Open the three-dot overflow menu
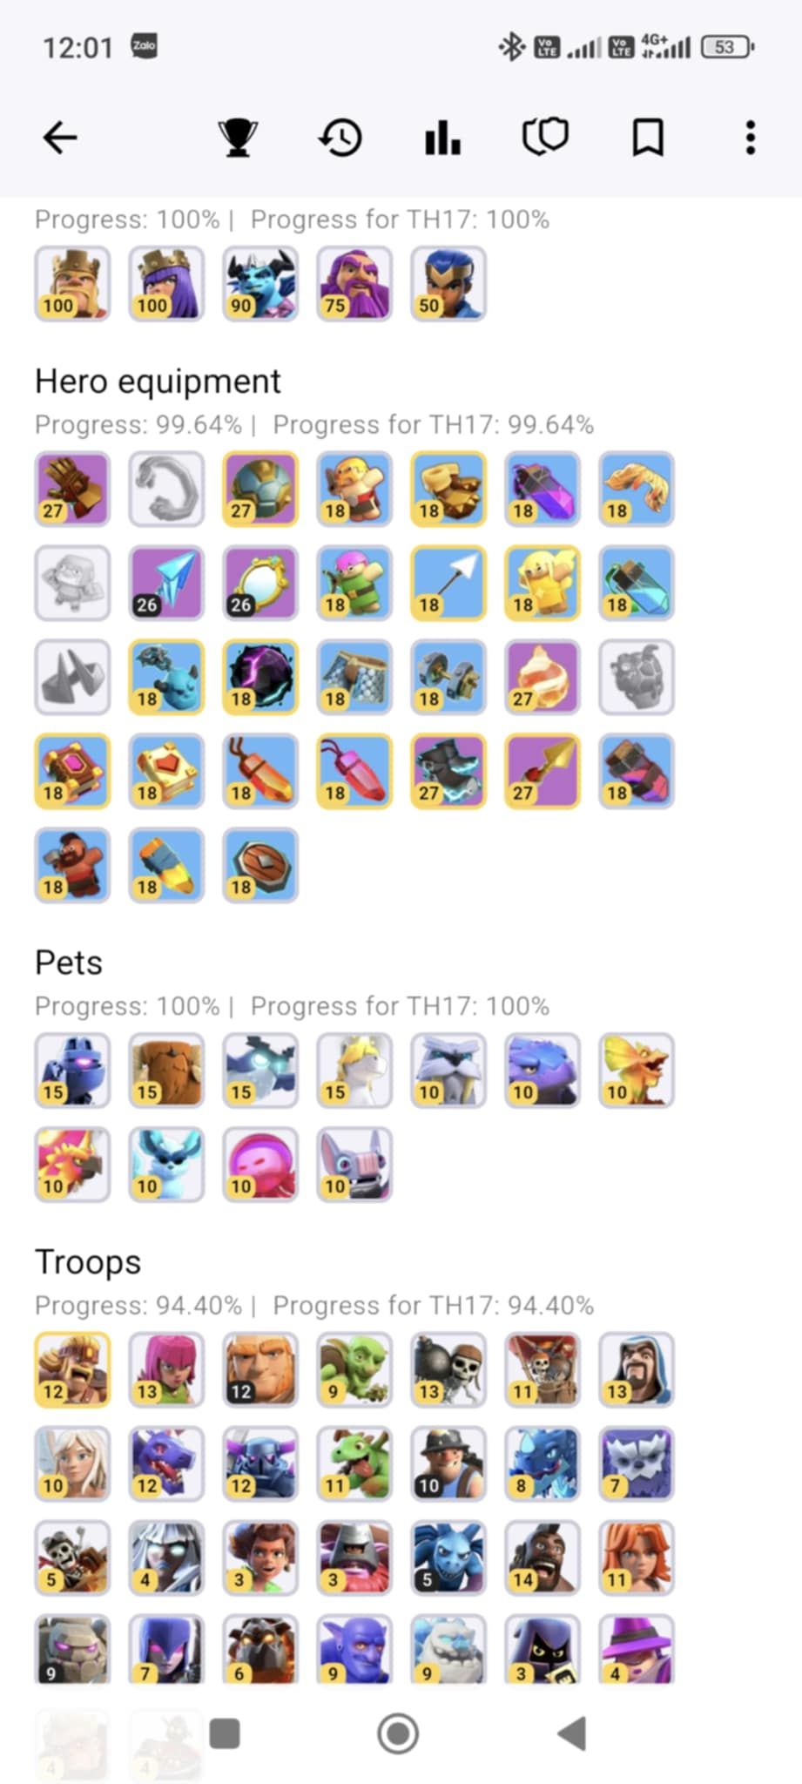Screen dimensions: 802x1784 [x=751, y=138]
